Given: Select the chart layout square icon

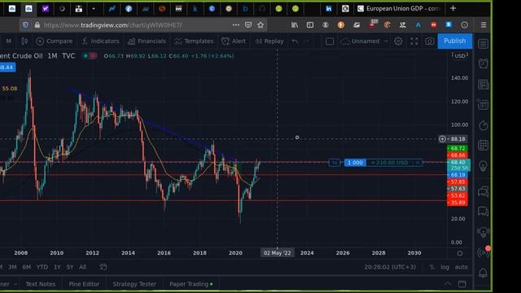Looking at the screenshot, I should 329,42.
